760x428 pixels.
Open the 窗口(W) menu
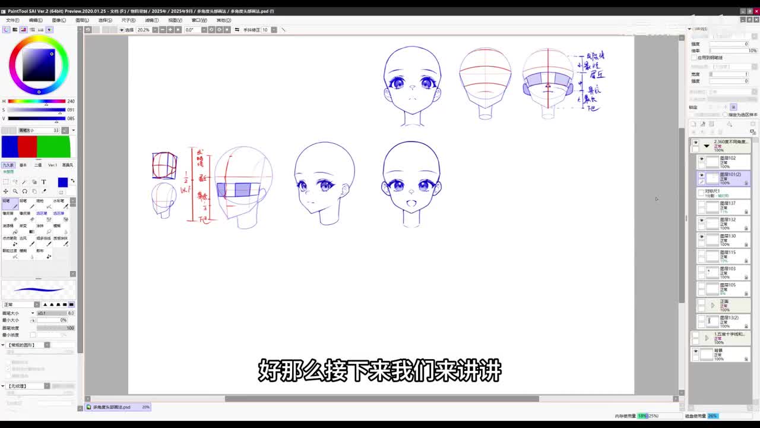pyautogui.click(x=199, y=20)
